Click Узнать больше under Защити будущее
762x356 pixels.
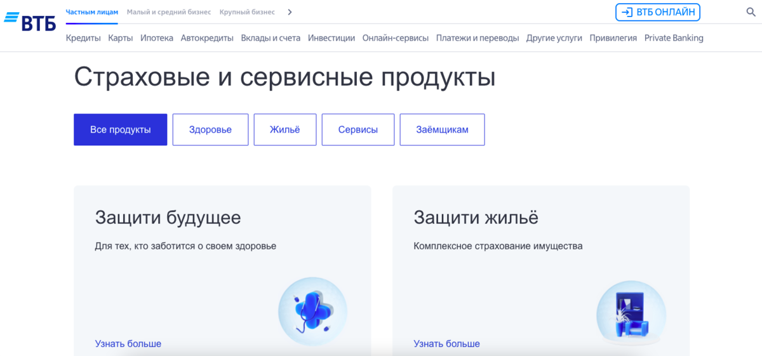pos(128,343)
